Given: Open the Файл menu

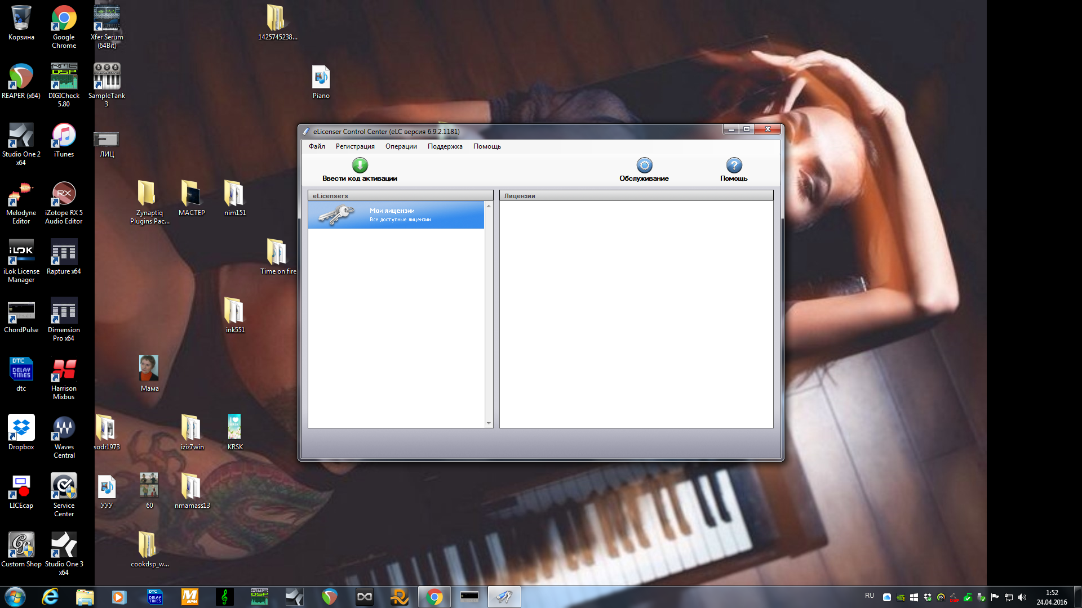Looking at the screenshot, I should click(x=317, y=146).
